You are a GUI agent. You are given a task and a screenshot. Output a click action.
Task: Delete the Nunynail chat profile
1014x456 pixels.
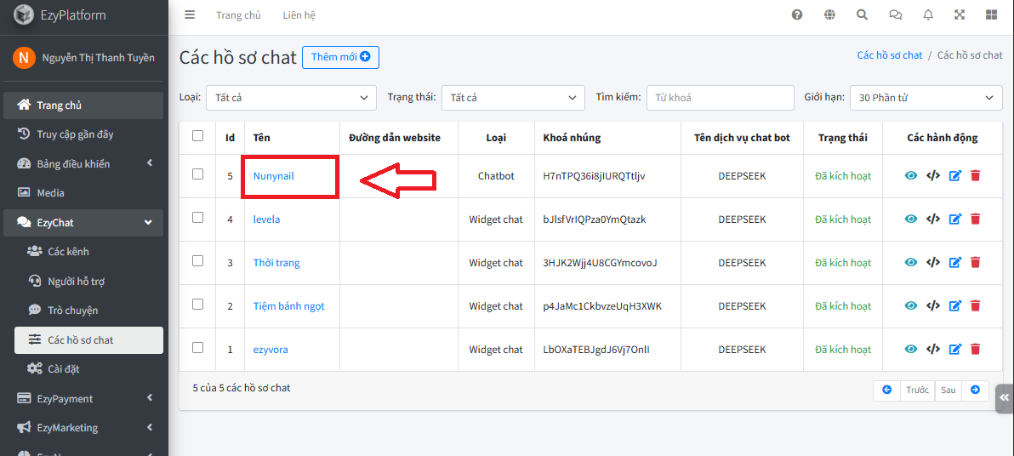pos(976,175)
